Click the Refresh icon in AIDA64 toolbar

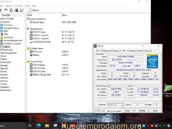point(11,10)
